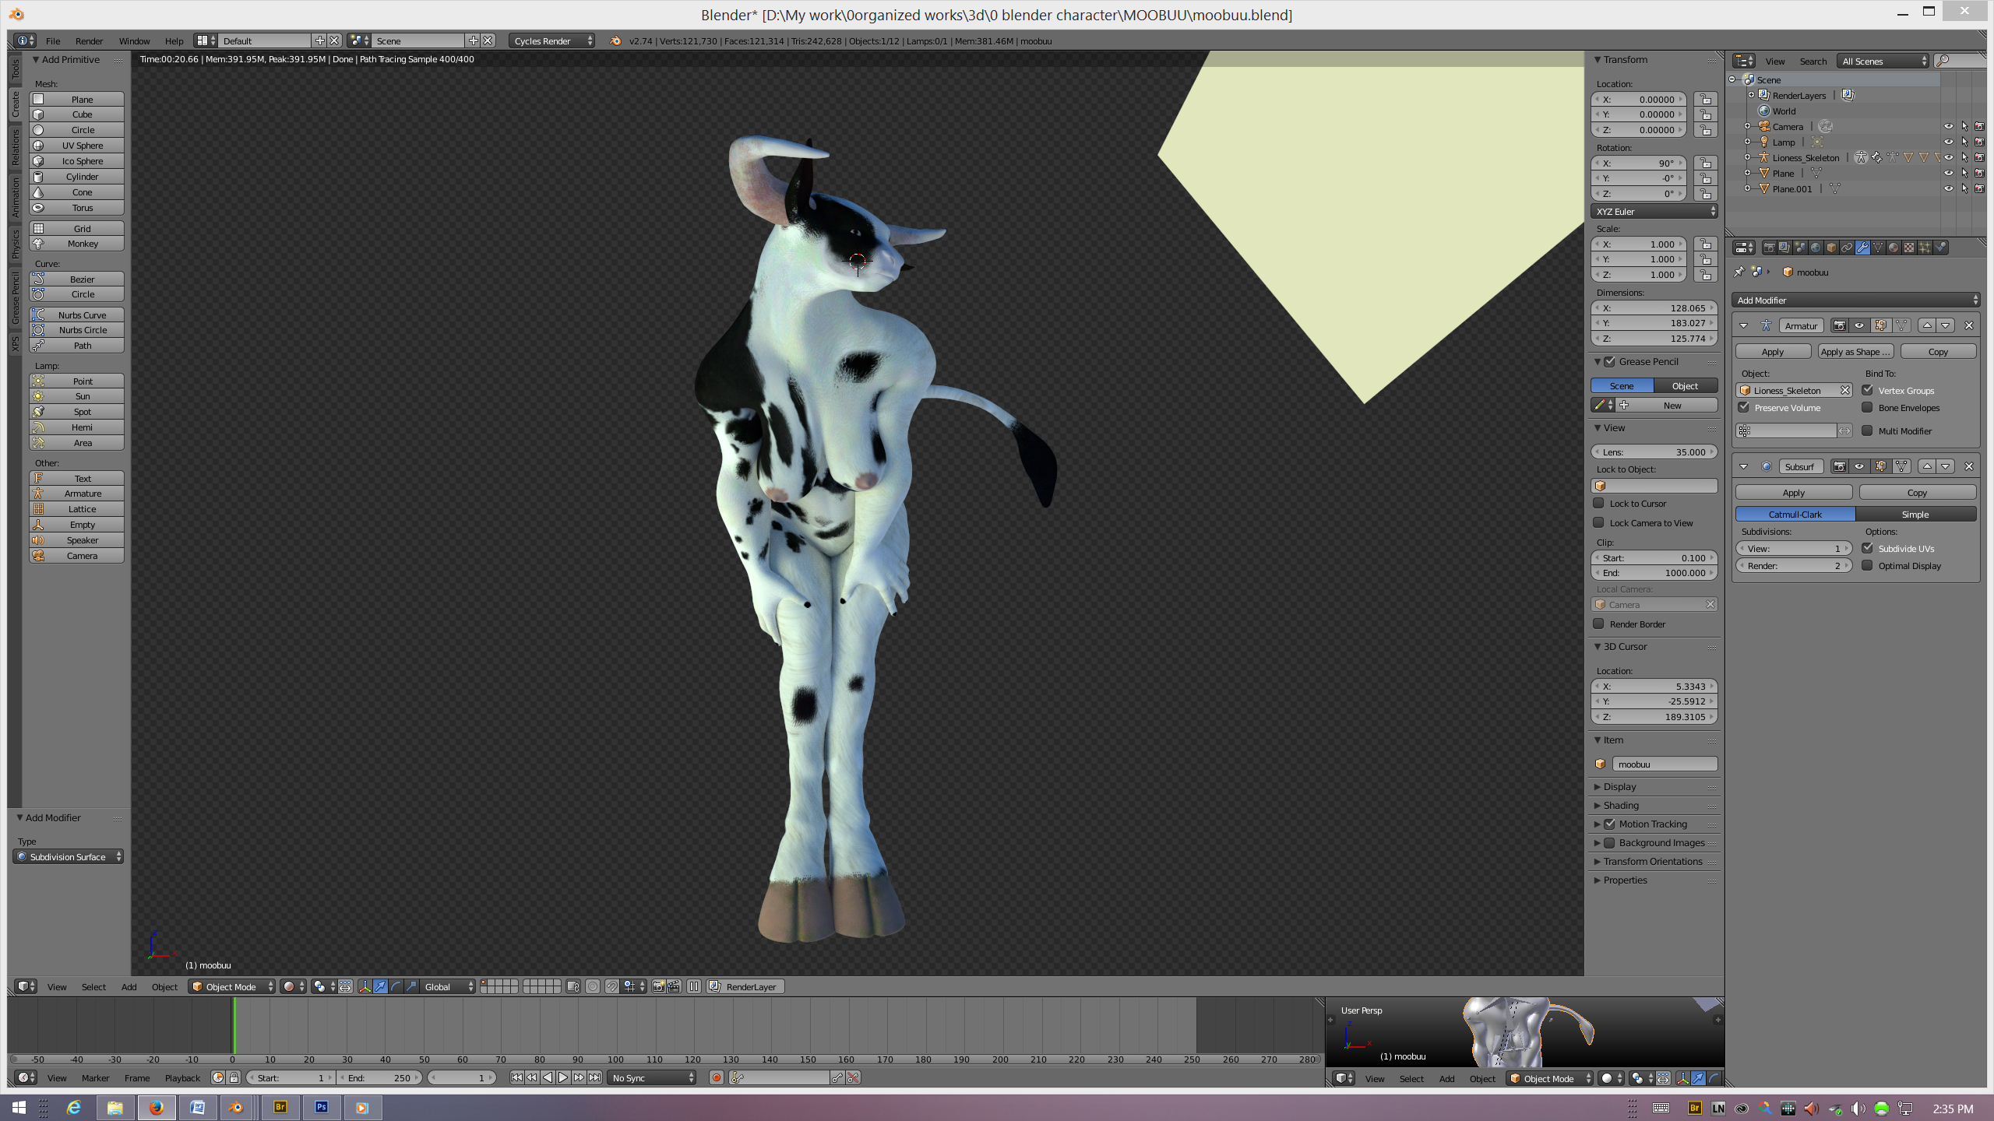Open the Render menu
This screenshot has height=1121, width=1994.
click(89, 40)
